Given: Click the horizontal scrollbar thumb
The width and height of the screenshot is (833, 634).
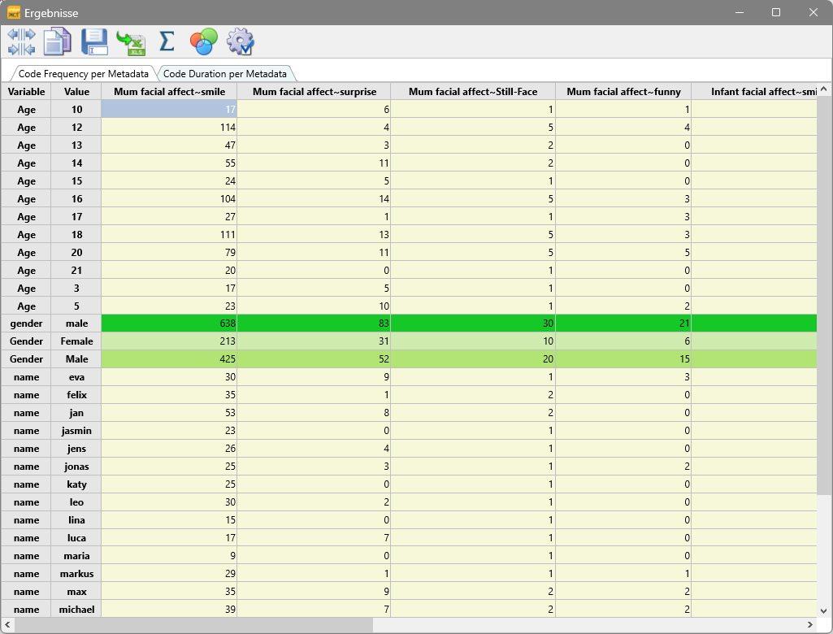Looking at the screenshot, I should pos(194,624).
